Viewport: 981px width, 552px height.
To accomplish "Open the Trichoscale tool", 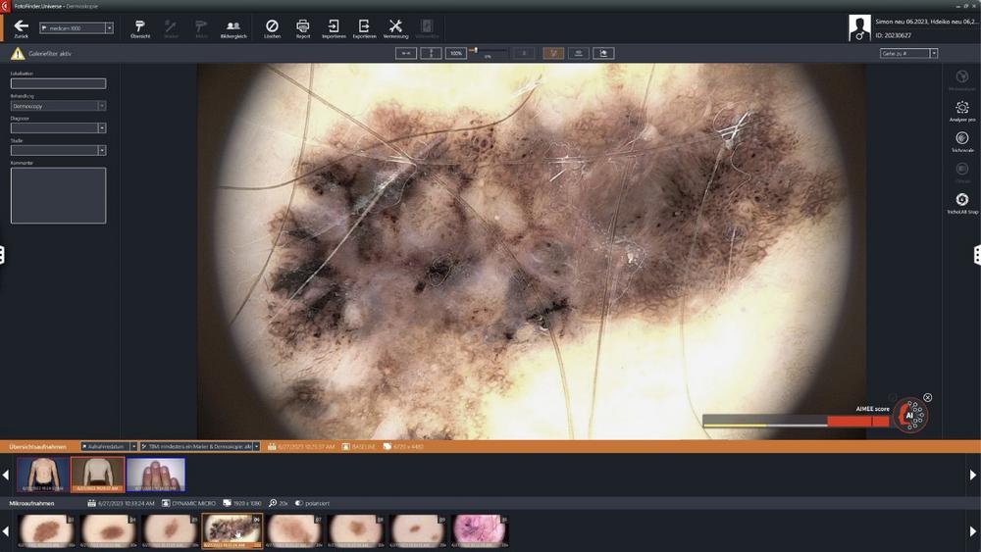I will pyautogui.click(x=961, y=140).
